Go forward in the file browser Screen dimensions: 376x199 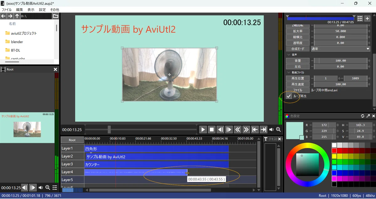tap(10, 16)
